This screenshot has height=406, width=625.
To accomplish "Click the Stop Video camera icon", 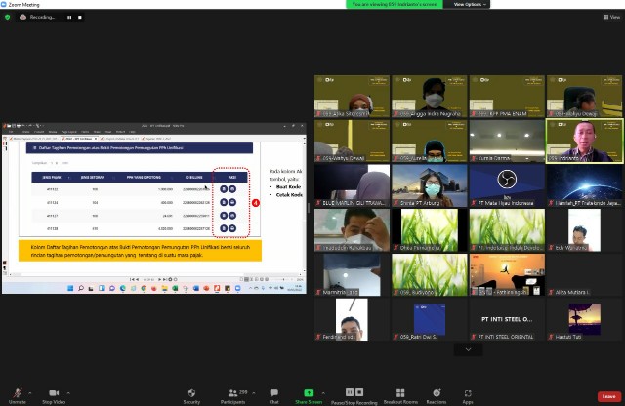I will click(x=53, y=392).
